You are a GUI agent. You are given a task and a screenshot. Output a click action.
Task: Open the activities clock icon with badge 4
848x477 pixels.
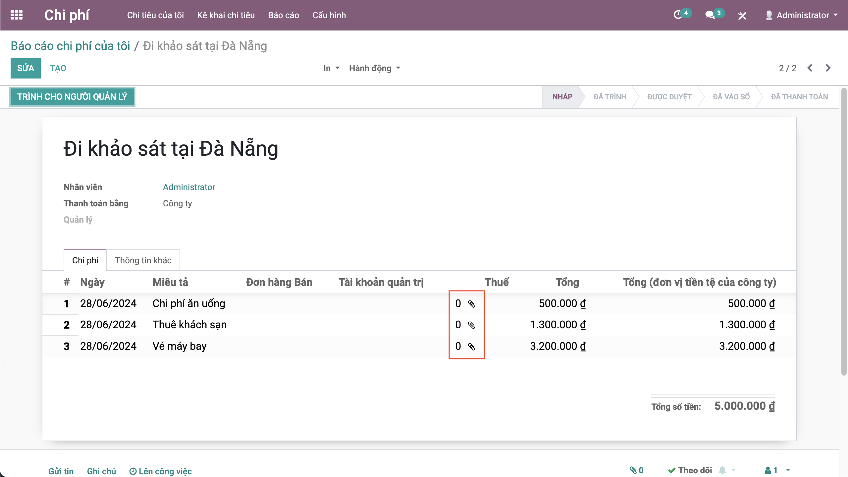click(678, 15)
